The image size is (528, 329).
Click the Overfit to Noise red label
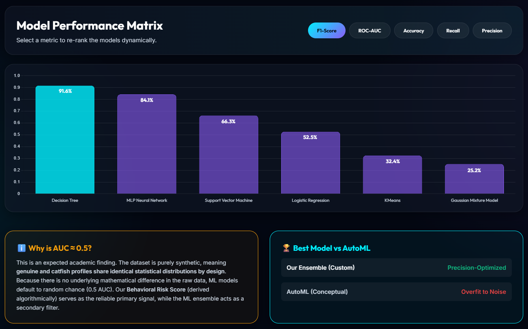pyautogui.click(x=483, y=292)
